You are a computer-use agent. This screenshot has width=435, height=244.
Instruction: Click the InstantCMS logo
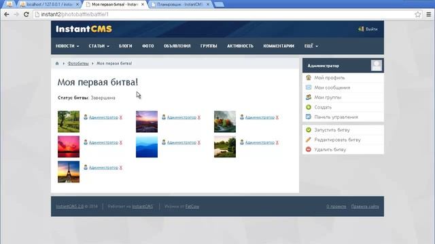[x=84, y=29]
